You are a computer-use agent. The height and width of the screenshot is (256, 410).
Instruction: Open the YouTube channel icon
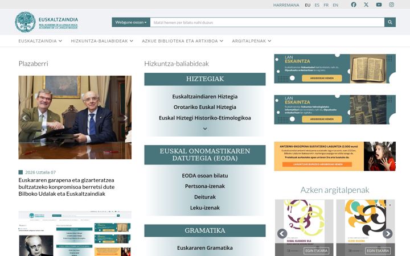379,5
